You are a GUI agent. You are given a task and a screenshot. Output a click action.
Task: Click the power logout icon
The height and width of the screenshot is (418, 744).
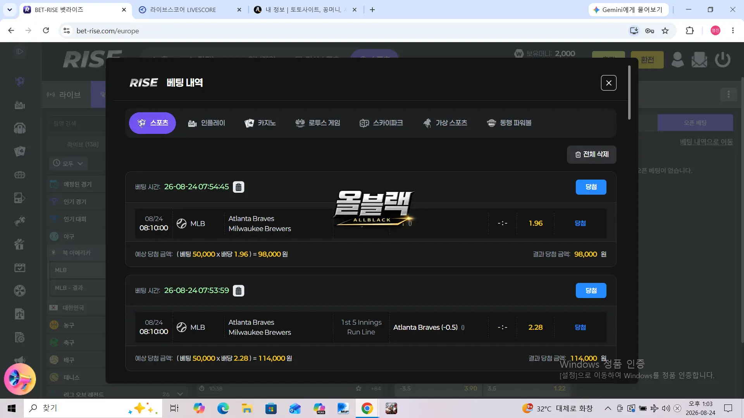click(723, 60)
